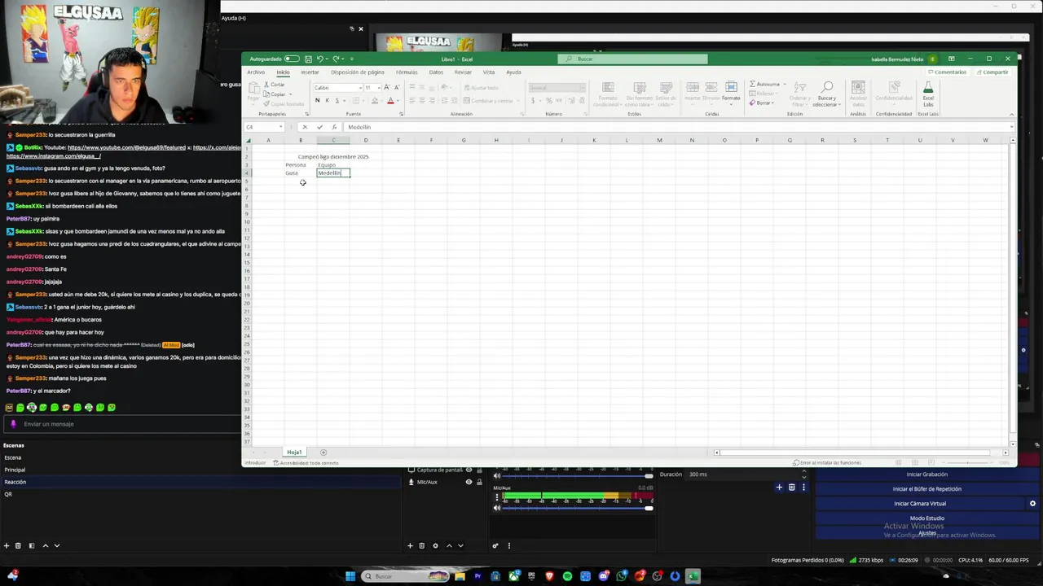The image size is (1043, 586).
Task: Toggle bold (N) formatting
Action: 317,101
